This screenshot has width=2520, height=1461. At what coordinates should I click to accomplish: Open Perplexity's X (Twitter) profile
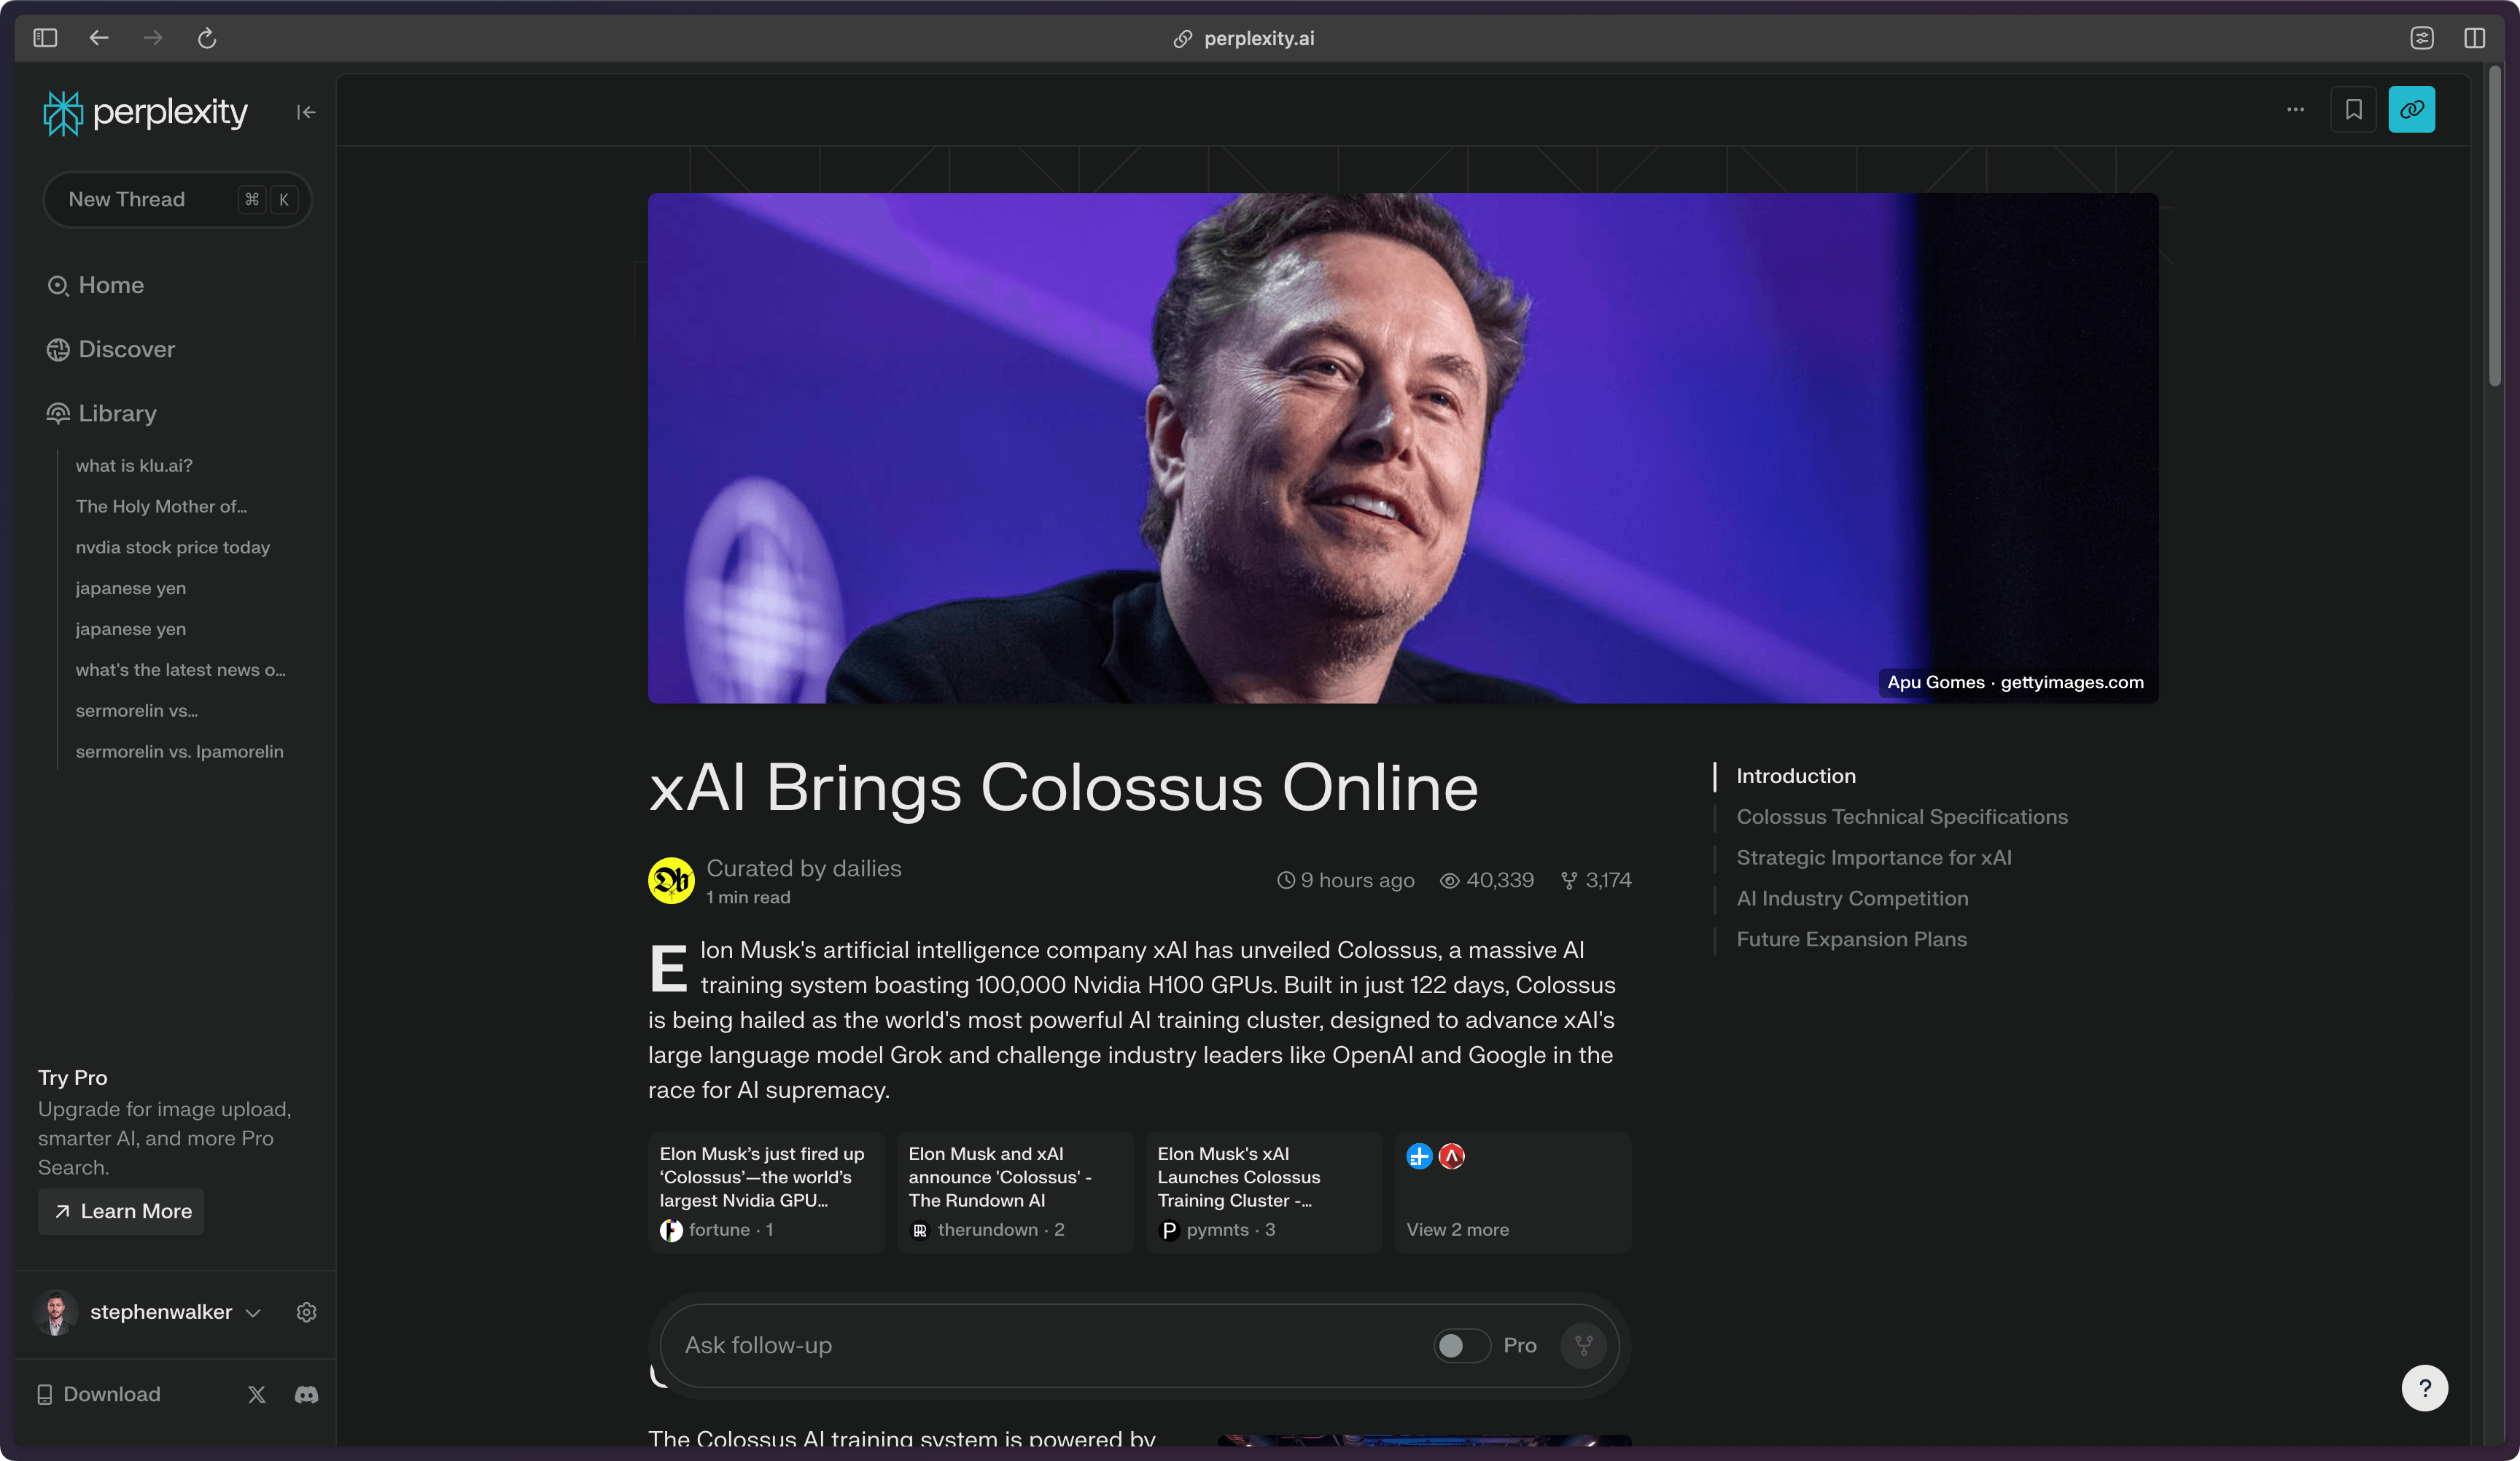click(257, 1394)
